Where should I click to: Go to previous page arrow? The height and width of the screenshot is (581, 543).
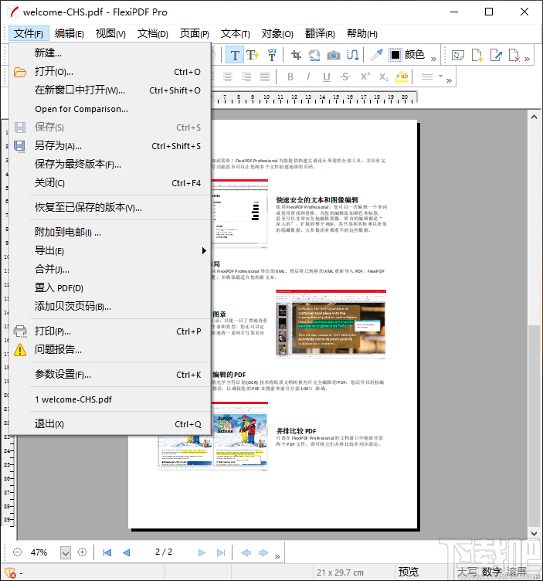click(127, 553)
